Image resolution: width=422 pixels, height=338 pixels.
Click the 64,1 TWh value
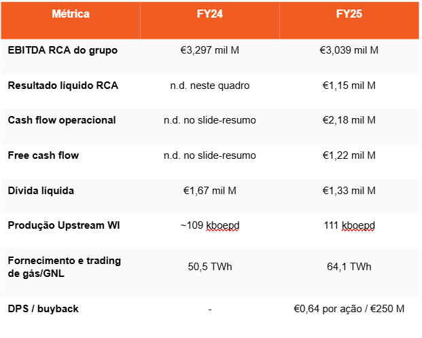click(x=349, y=267)
